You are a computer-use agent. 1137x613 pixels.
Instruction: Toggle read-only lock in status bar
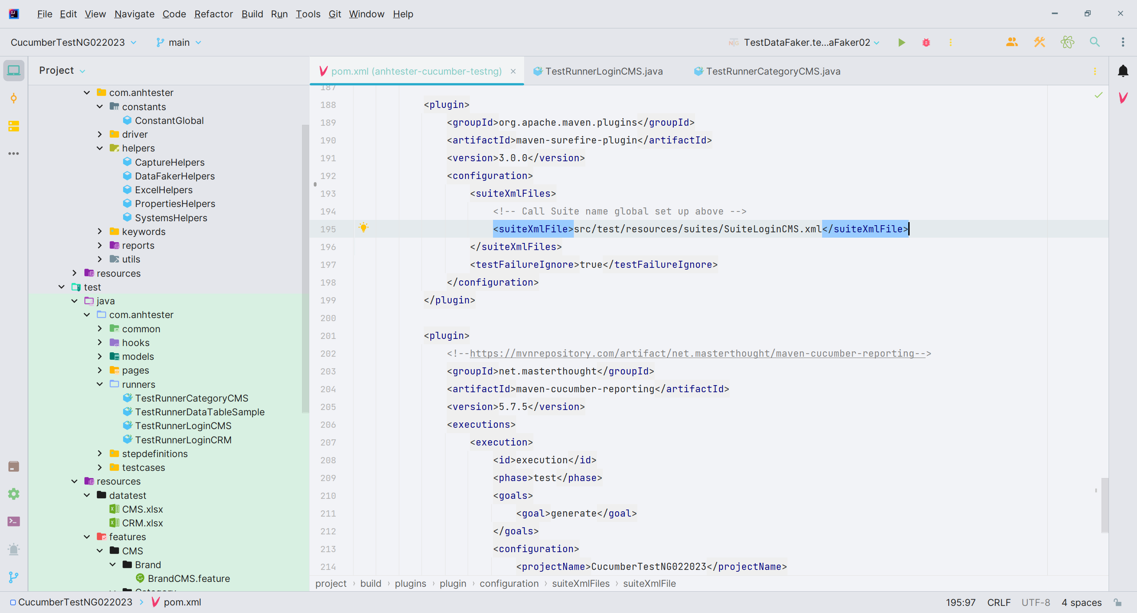(1118, 602)
